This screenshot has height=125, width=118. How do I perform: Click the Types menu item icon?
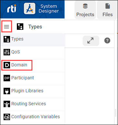(7, 39)
